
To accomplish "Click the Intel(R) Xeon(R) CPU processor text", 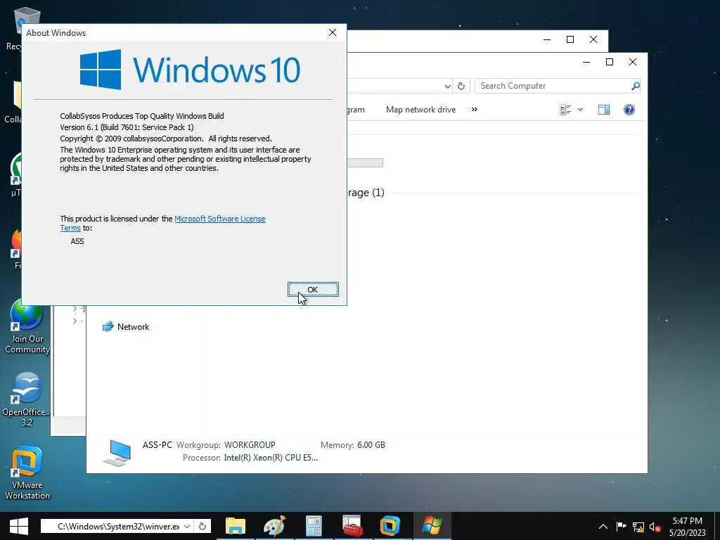I will coord(271,458).
